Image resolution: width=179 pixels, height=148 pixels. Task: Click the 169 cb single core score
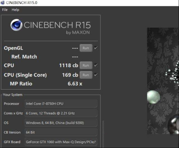point(70,75)
